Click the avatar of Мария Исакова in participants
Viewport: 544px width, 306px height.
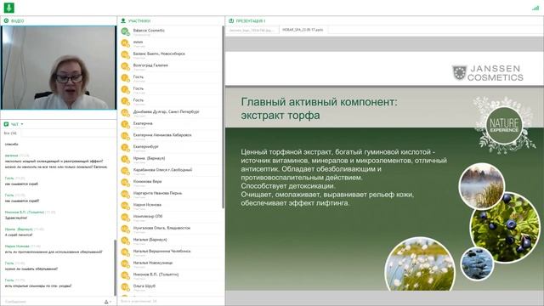coord(125,206)
